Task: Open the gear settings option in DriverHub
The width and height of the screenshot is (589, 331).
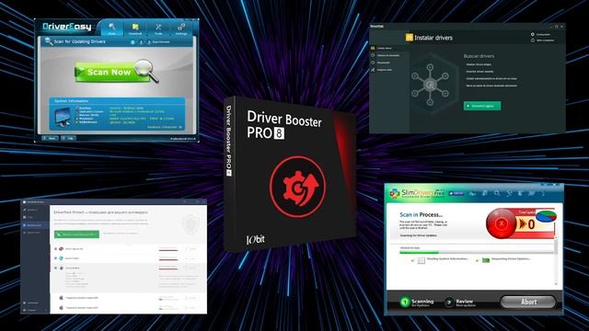Action: [541, 34]
